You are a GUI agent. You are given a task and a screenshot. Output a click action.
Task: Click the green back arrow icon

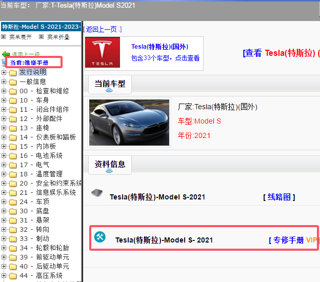(6, 54)
